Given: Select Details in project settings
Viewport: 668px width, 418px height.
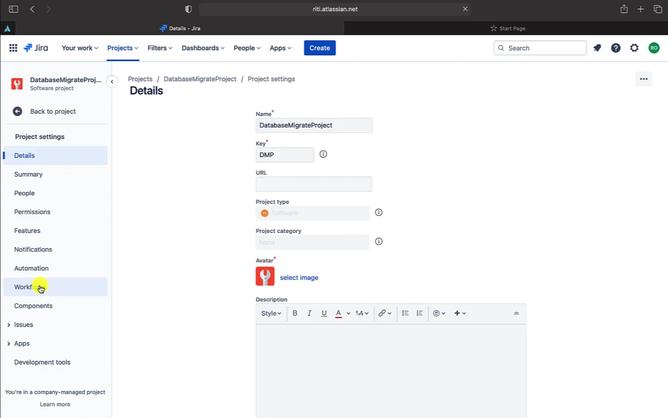Looking at the screenshot, I should (55, 155).
